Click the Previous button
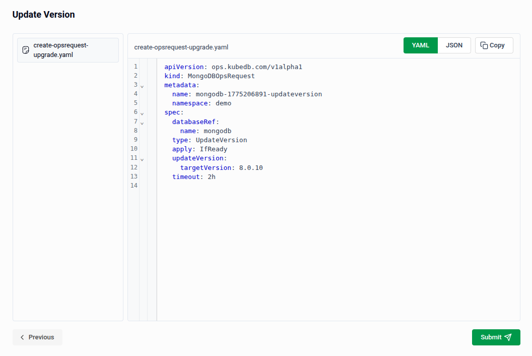 (x=37, y=337)
